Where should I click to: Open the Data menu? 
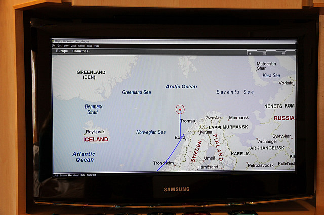point(73,46)
